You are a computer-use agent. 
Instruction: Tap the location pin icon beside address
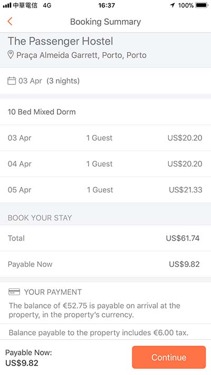pos(11,55)
